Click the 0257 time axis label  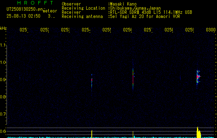click(148, 30)
